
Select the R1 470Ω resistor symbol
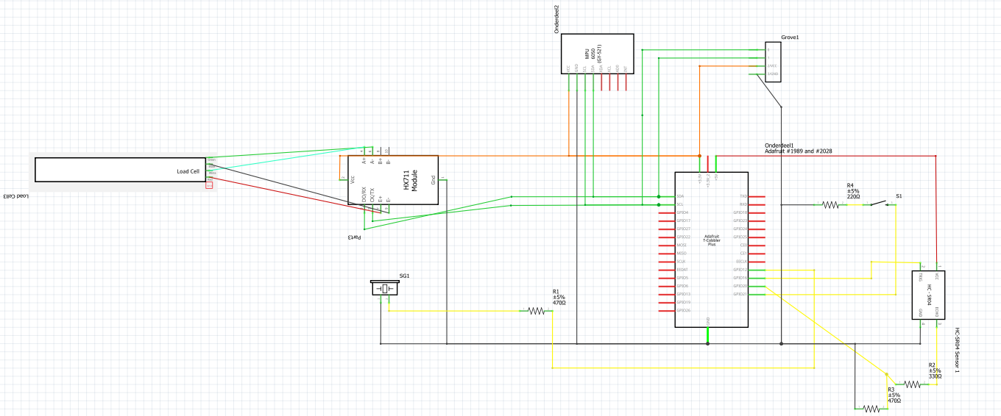tap(537, 311)
